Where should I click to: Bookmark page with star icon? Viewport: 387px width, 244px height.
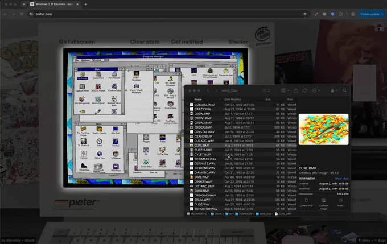point(305,14)
